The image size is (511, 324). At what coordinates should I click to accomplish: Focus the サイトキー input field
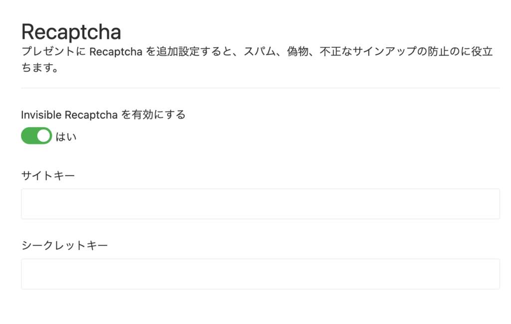click(260, 204)
